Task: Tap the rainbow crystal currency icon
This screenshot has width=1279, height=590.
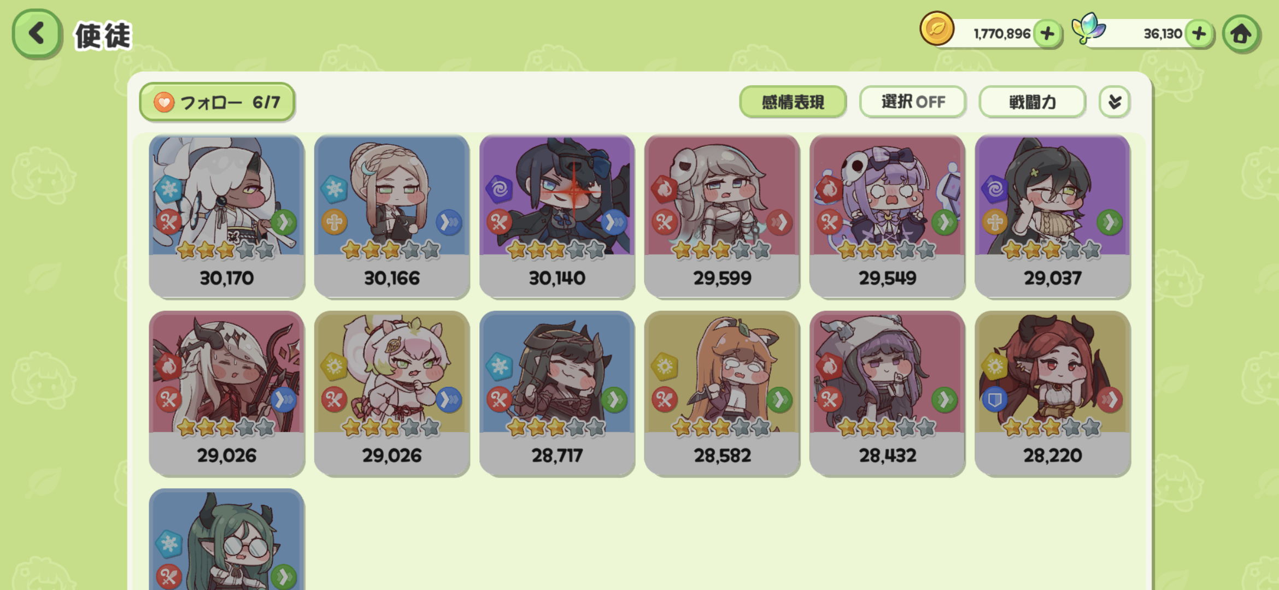Action: [1088, 28]
